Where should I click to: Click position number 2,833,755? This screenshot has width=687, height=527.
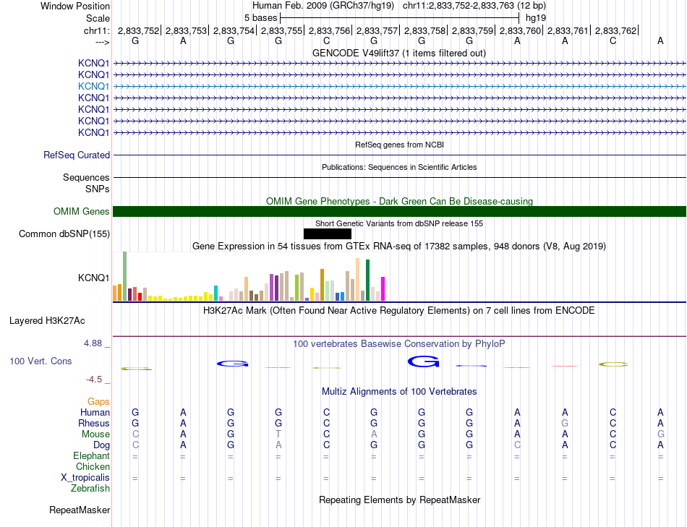click(282, 30)
